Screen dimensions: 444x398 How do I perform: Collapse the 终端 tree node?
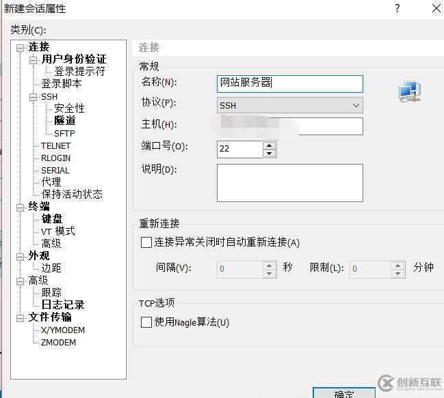click(20, 208)
